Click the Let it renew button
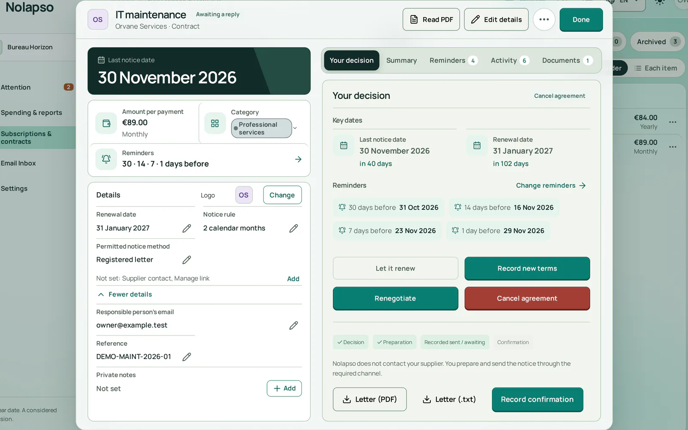The image size is (688, 430). 395,268
